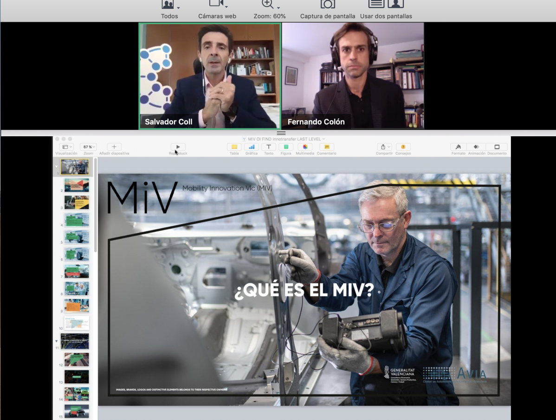Select slide 13 thumbnail
The height and width of the screenshot is (420, 556).
click(x=77, y=377)
